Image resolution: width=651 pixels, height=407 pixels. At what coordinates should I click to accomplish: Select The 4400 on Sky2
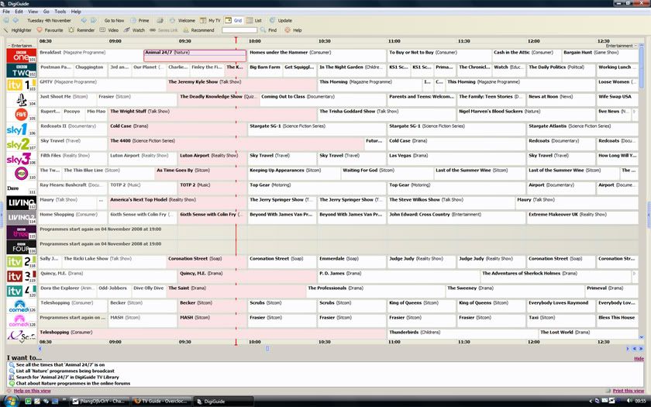point(236,144)
